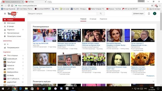Open the 4PDA bookmark
Image resolution: width=162 pixels, height=91 pixels.
point(55,9)
